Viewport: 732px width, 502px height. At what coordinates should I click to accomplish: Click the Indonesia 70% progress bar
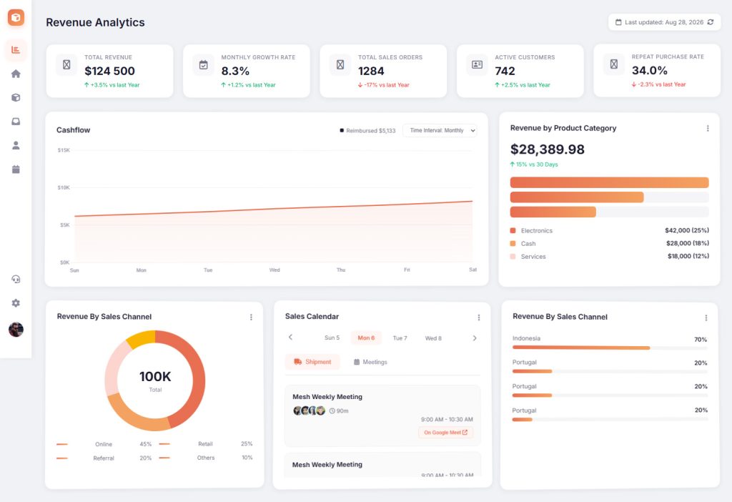click(610, 348)
